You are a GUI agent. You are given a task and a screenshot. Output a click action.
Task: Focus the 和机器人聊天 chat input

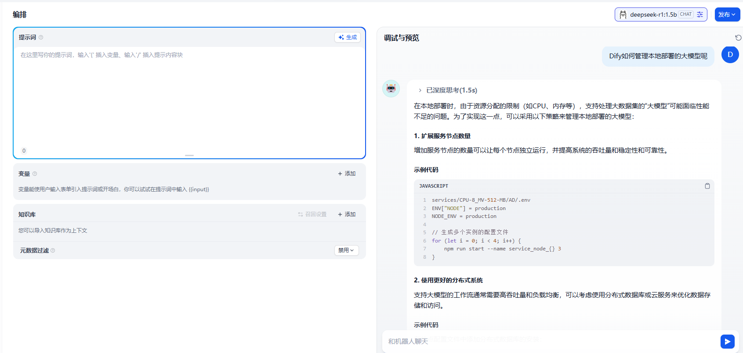(x=549, y=341)
